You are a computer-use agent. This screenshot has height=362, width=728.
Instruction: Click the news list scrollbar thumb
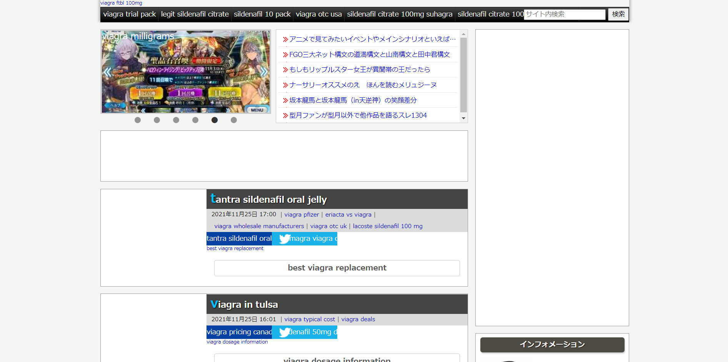click(x=463, y=75)
